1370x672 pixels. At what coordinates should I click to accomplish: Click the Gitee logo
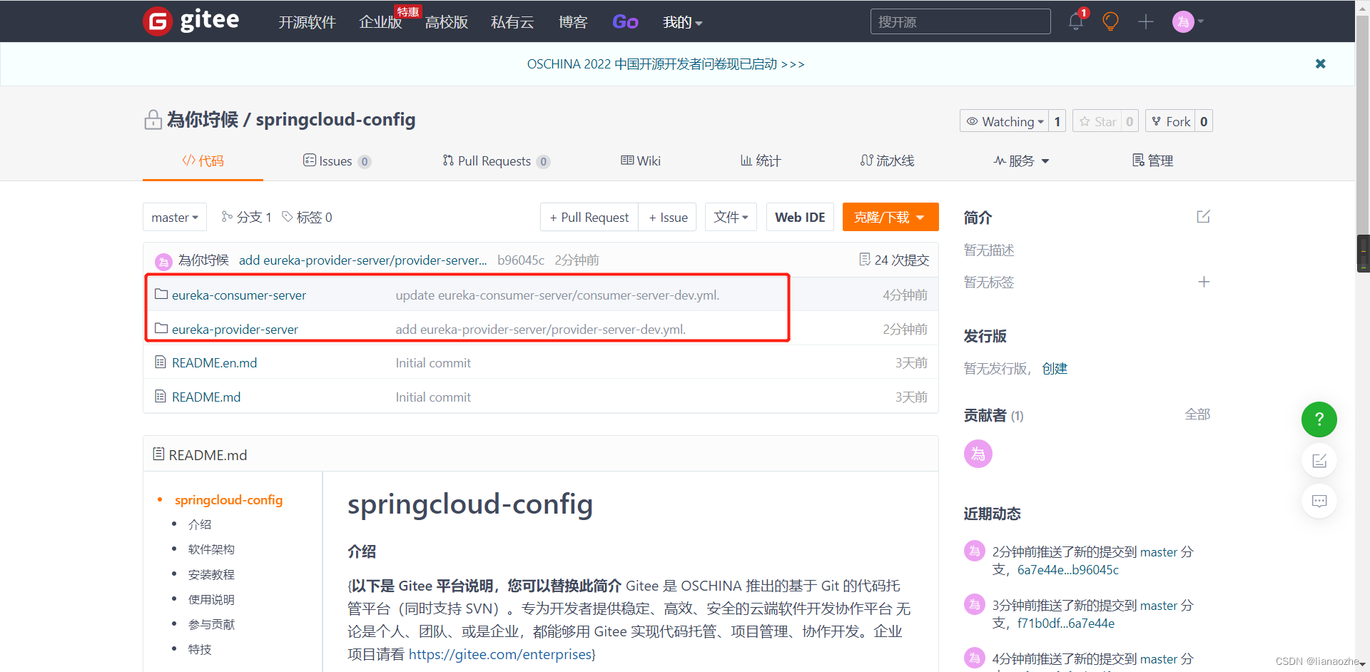[x=191, y=21]
